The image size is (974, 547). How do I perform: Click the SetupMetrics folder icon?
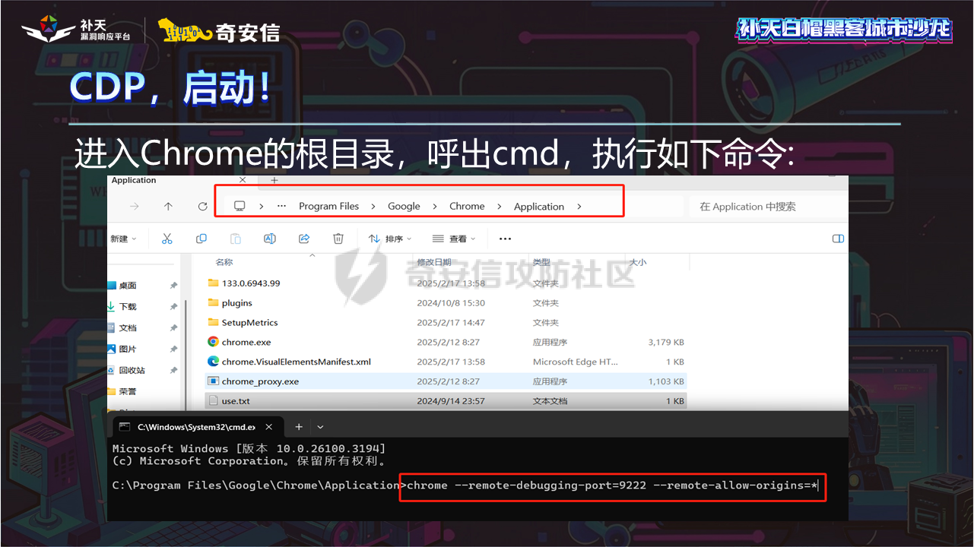coord(213,322)
